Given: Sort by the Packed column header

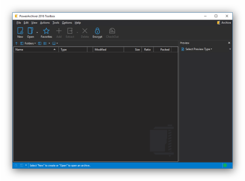Looking at the screenshot, I should [162, 50].
